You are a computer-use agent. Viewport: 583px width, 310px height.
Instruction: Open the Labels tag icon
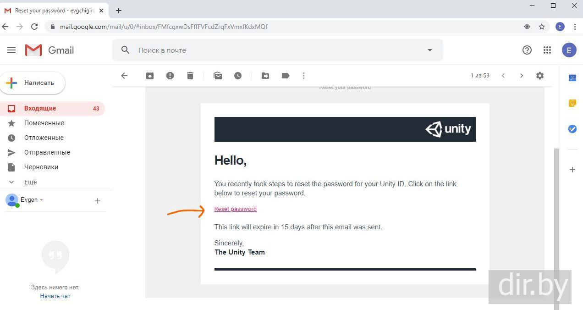click(286, 76)
